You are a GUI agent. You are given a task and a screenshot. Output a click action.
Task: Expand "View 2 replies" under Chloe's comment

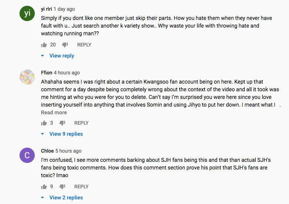coord(66,198)
